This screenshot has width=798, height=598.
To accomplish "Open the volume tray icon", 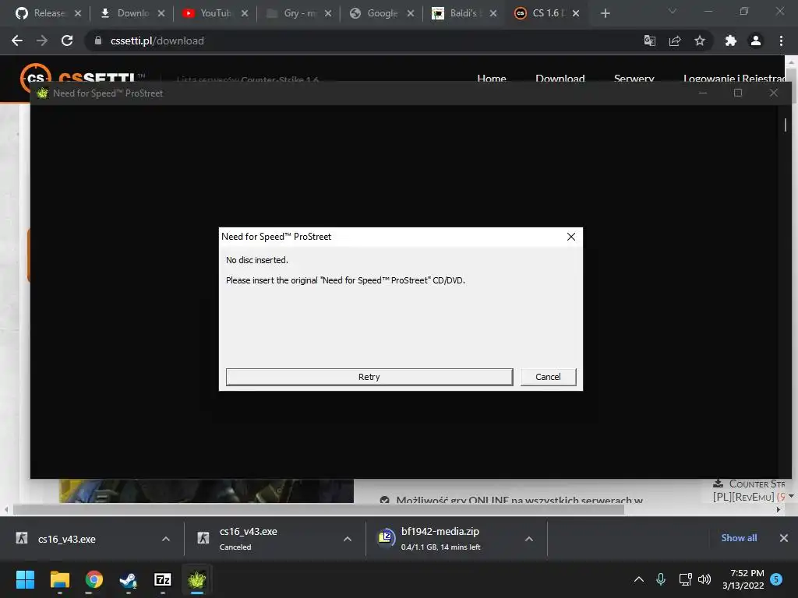I will coord(704,579).
